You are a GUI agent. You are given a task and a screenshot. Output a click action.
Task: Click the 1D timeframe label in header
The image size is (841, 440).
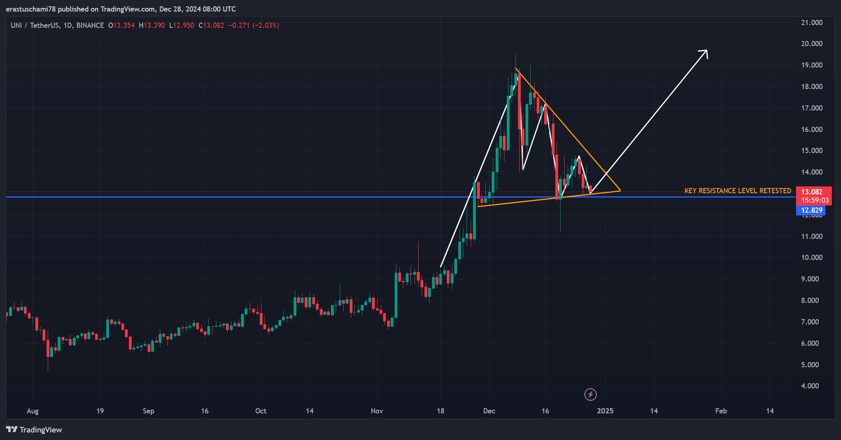(x=68, y=25)
